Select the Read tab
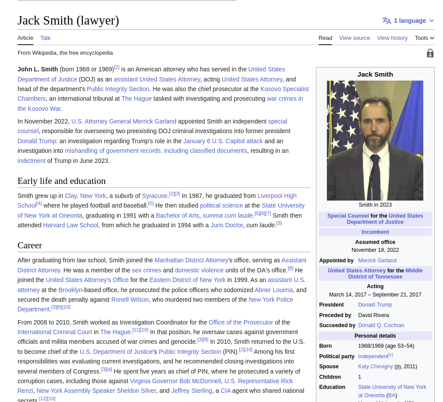 click(325, 38)
